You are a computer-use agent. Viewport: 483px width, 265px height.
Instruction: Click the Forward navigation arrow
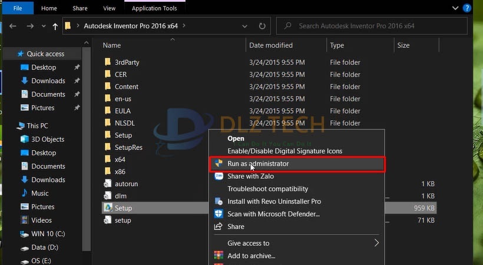30,26
